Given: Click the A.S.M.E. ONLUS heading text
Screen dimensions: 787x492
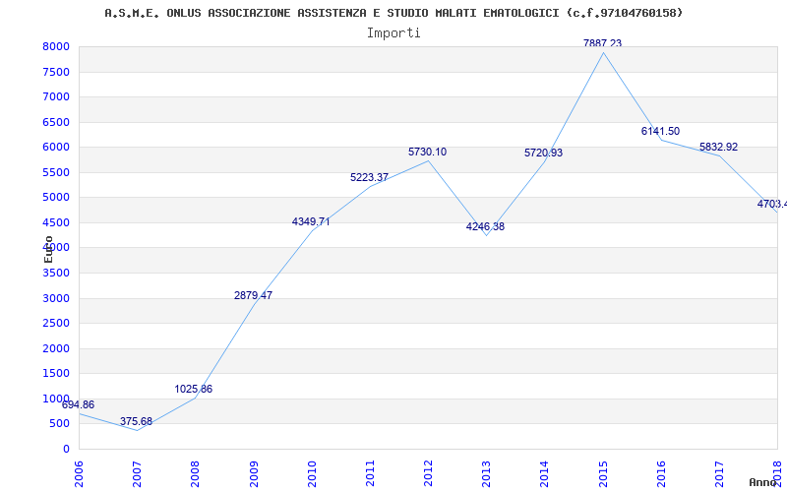Looking at the screenshot, I should [x=393, y=13].
